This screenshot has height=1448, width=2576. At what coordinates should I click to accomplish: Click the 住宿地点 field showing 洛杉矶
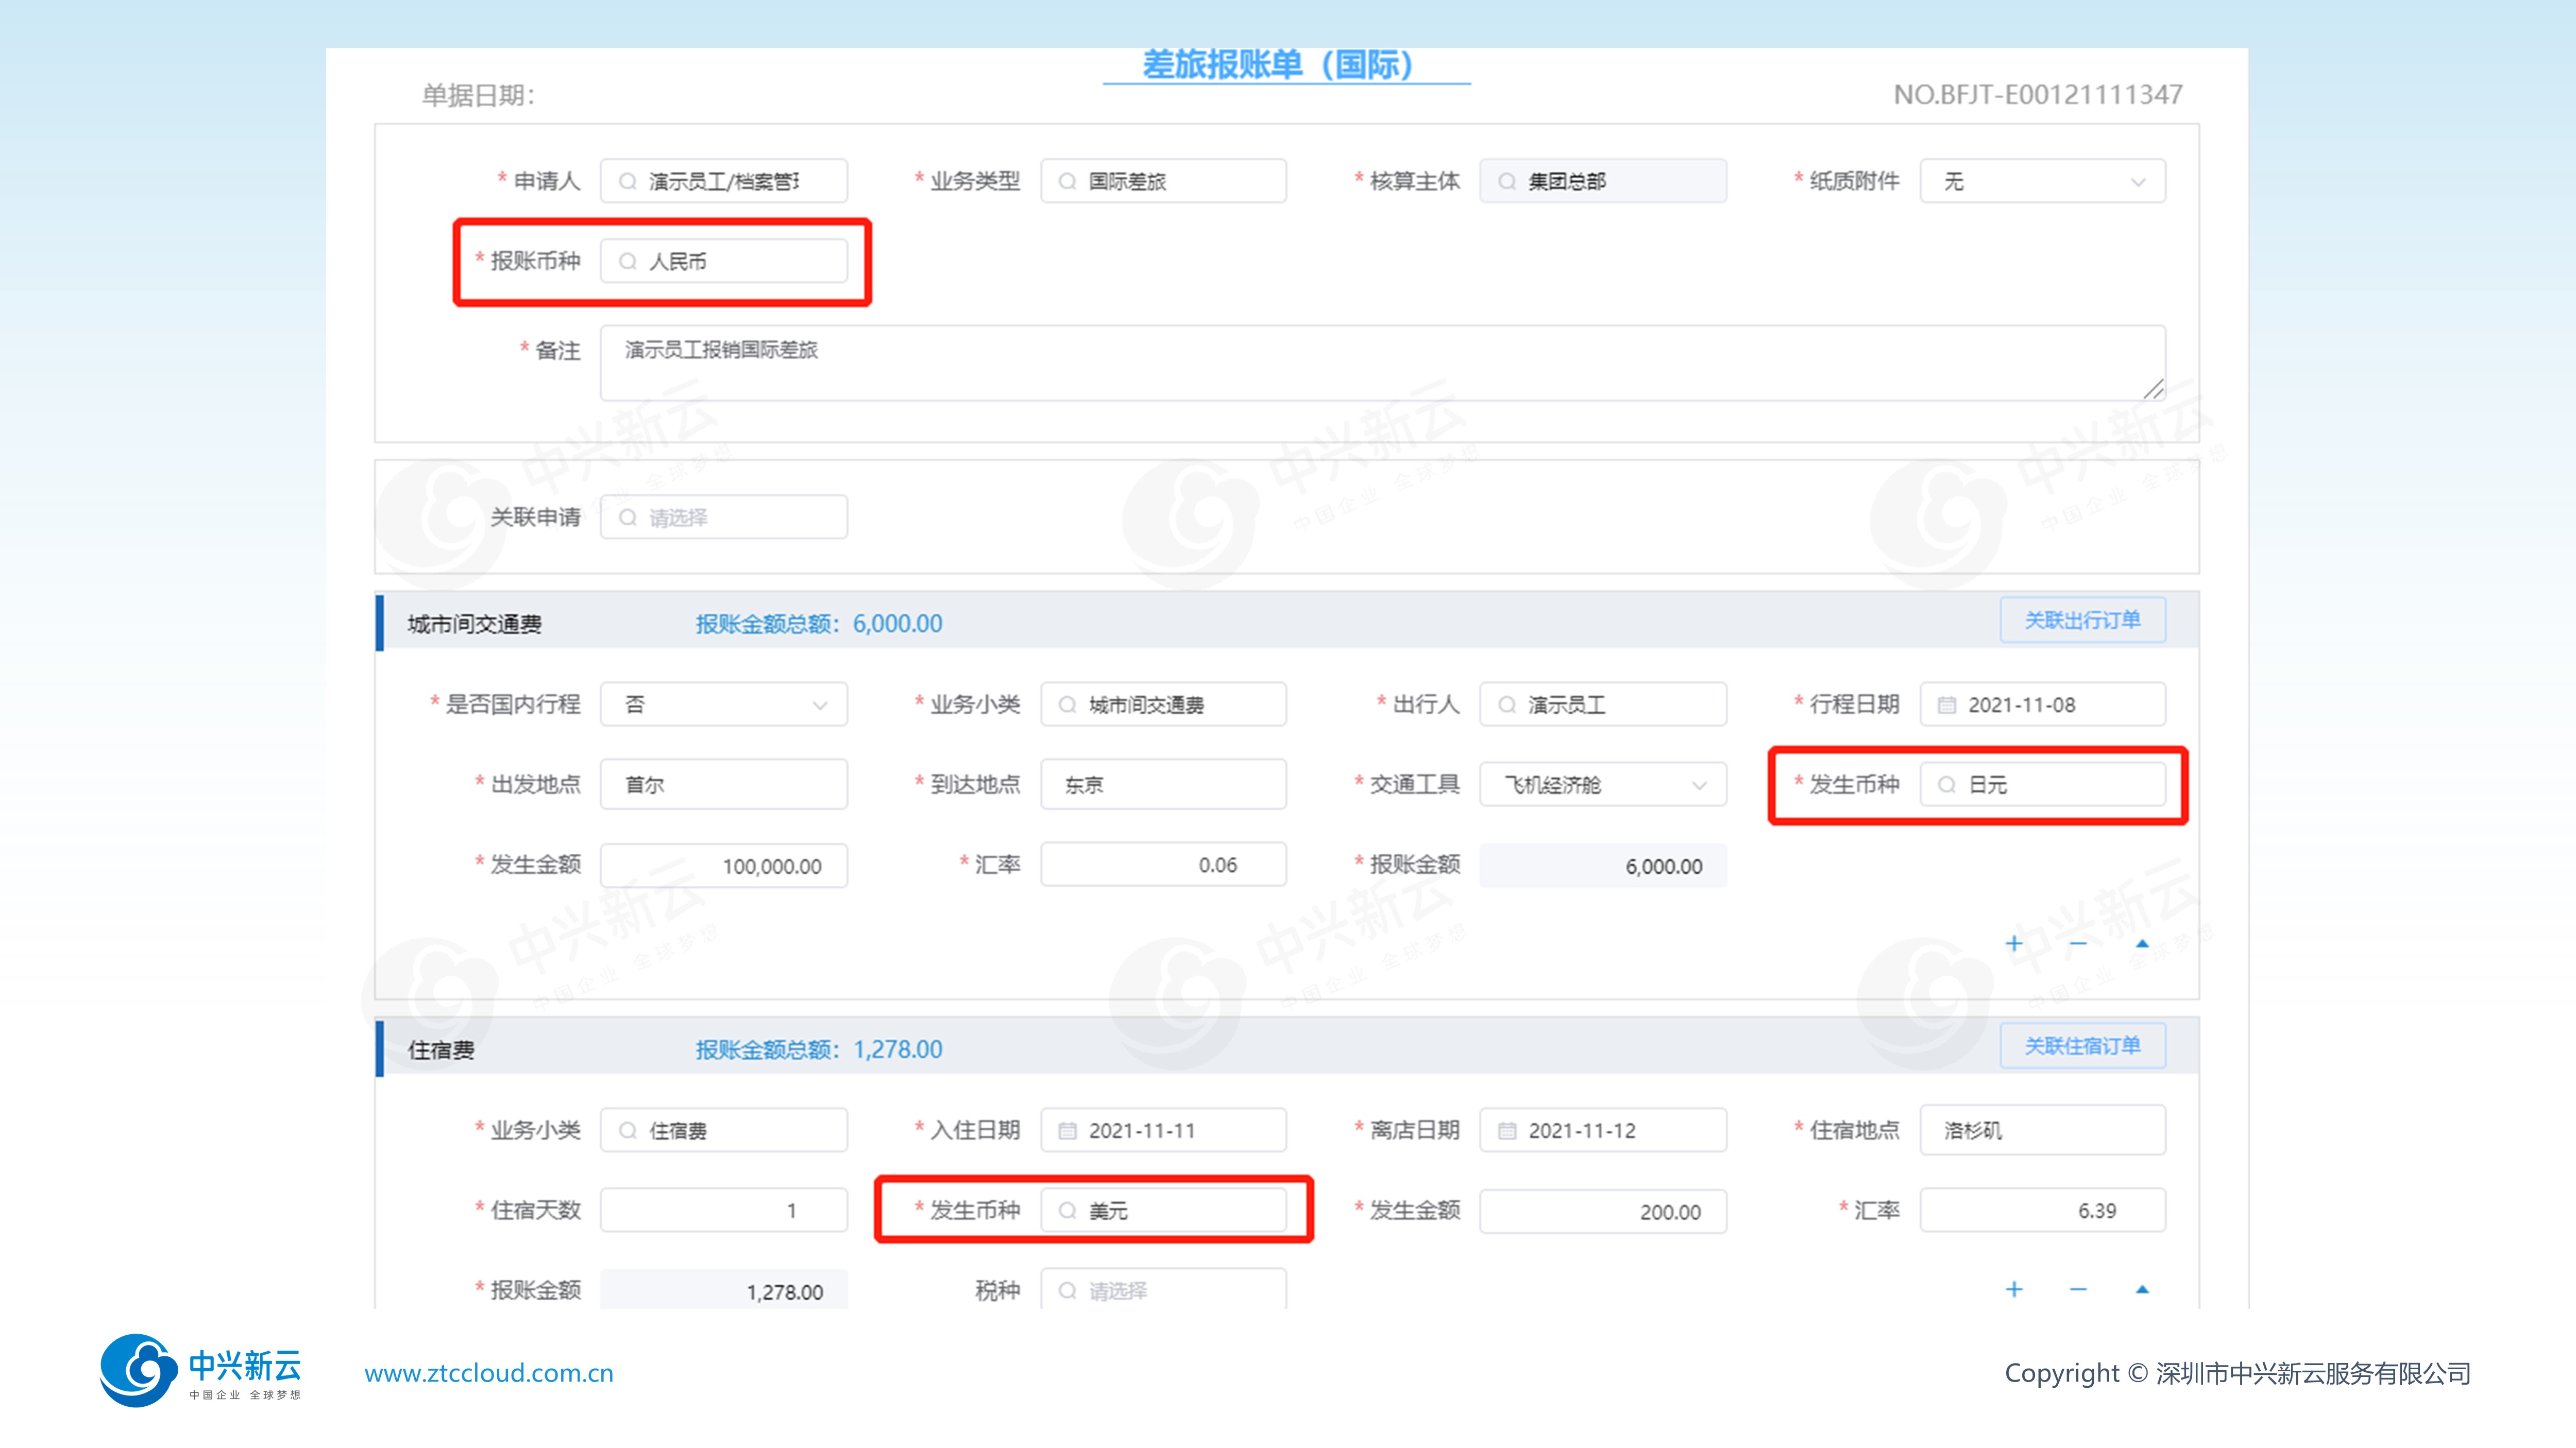pyautogui.click(x=2042, y=1131)
